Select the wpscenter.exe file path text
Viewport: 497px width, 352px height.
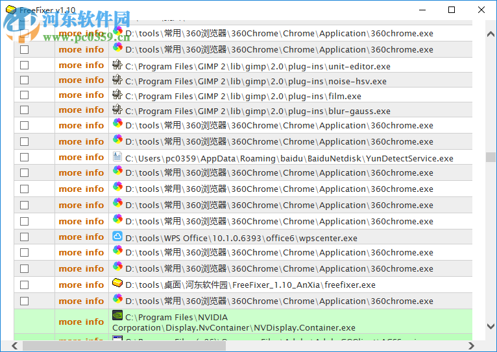(x=241, y=238)
